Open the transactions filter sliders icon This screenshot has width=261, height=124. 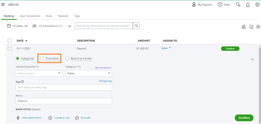tap(34, 26)
